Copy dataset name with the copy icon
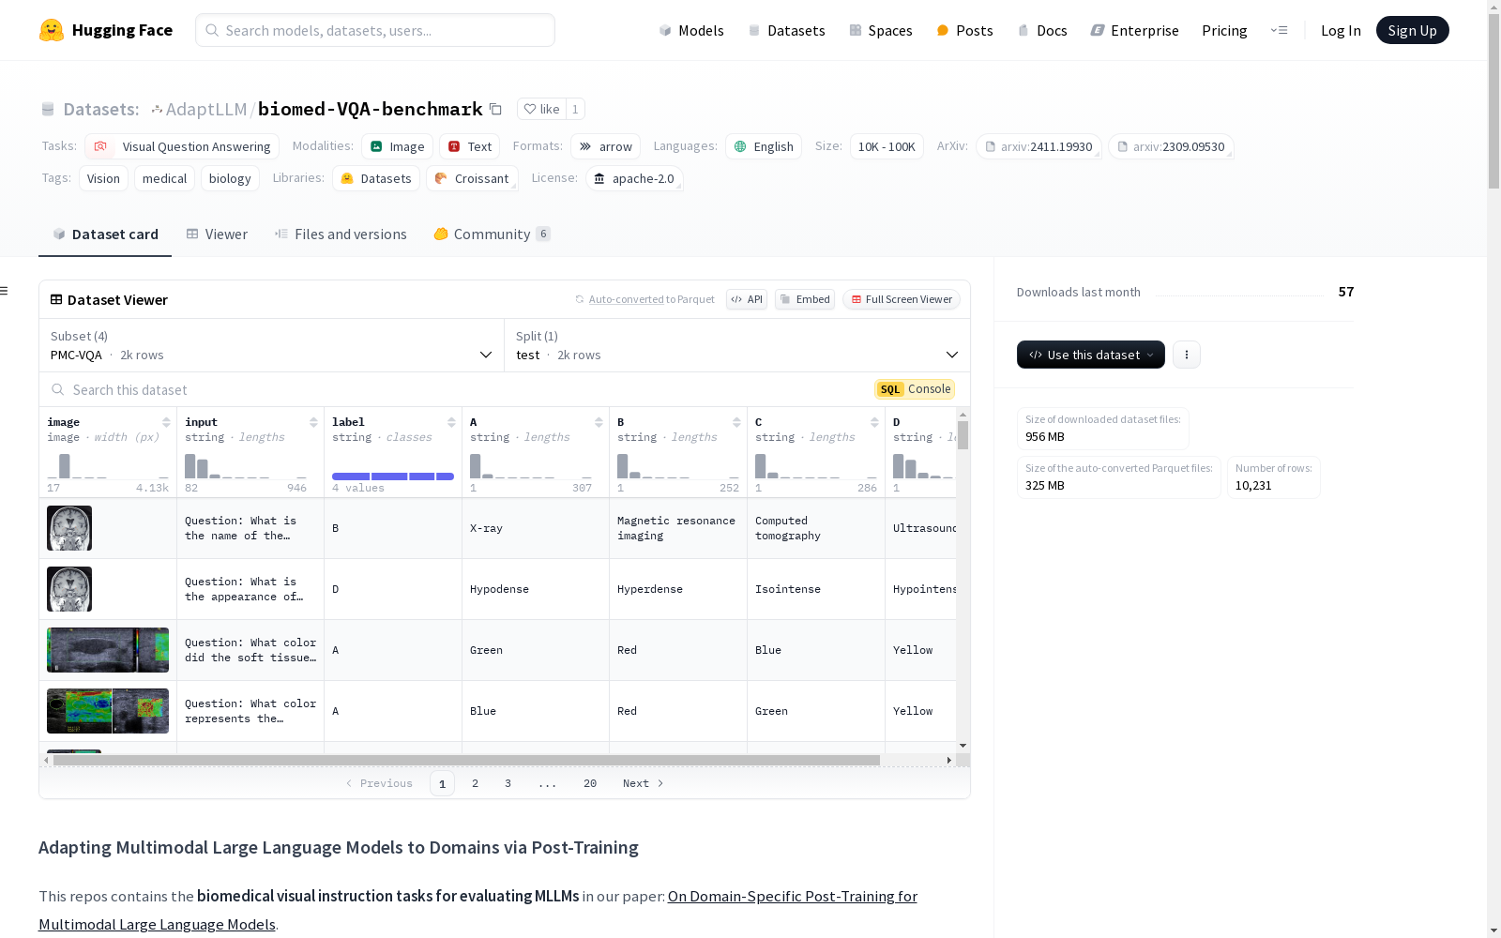The image size is (1501, 938). [495, 109]
